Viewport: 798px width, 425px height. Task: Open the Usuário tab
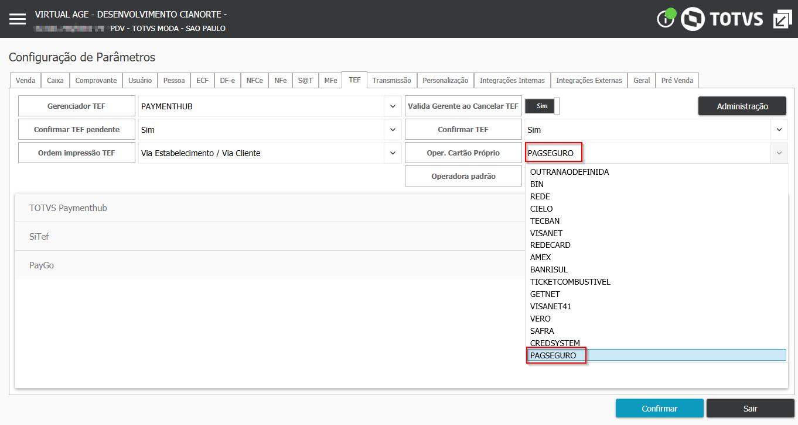pyautogui.click(x=140, y=81)
